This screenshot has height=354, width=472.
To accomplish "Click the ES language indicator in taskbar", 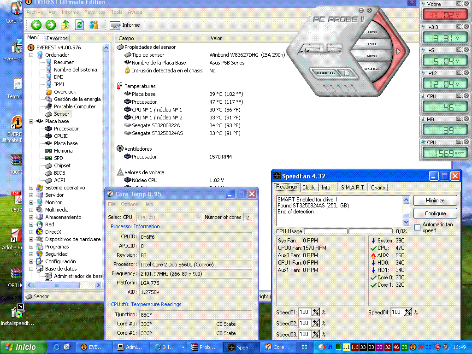I will point(304,347).
